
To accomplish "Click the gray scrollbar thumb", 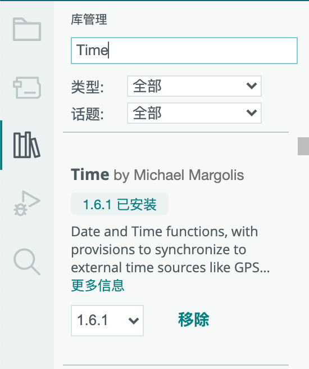I will tap(303, 146).
